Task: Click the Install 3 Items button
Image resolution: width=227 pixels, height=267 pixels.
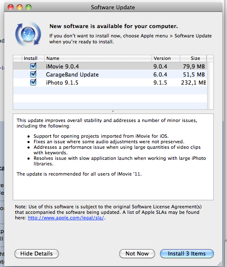Action: (187, 253)
